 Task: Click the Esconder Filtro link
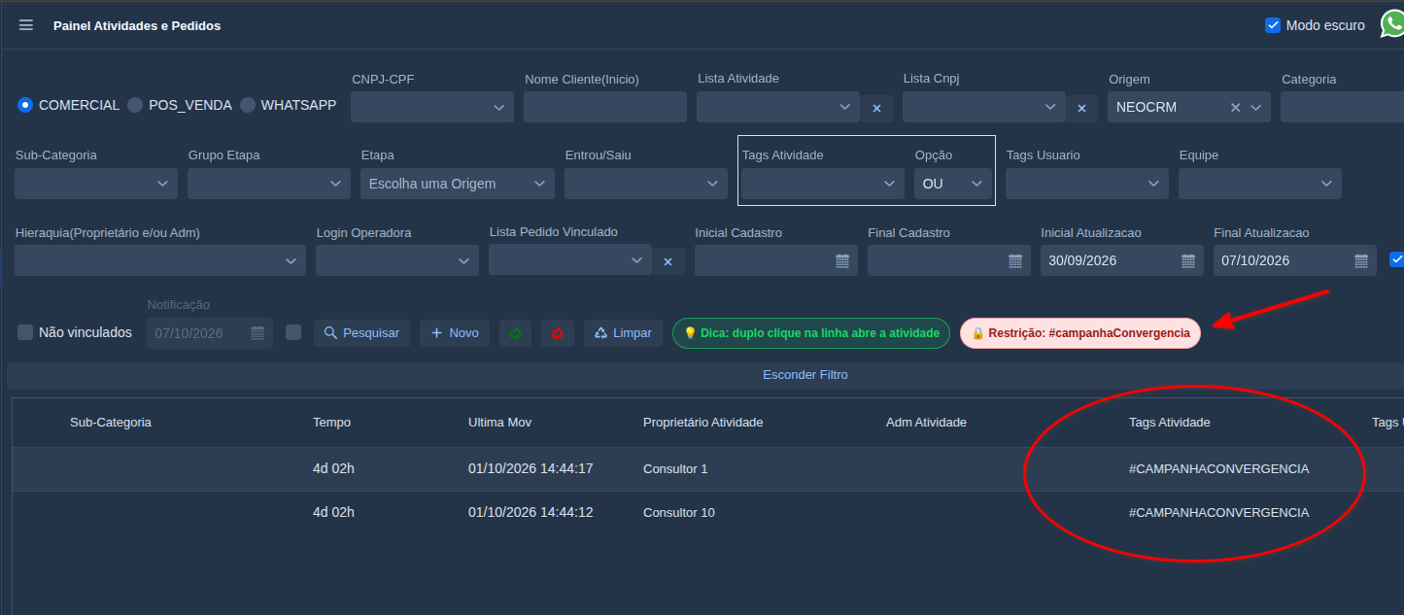(805, 375)
